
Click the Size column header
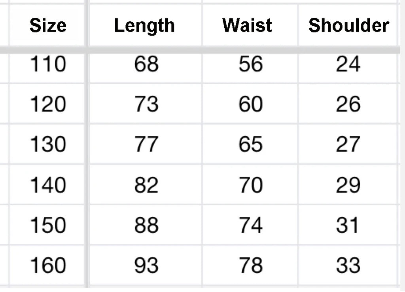coord(48,26)
